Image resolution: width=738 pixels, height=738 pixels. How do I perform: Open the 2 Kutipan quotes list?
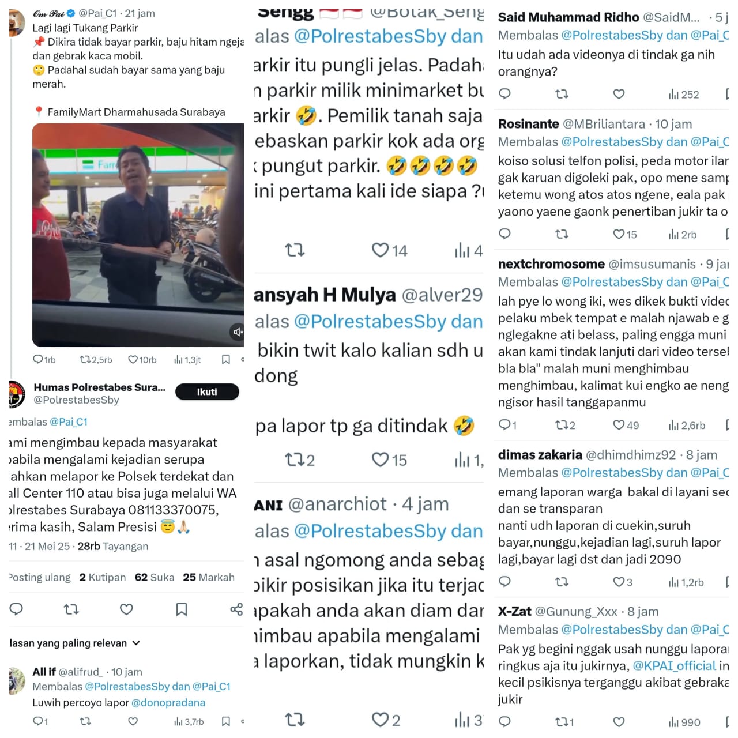click(x=103, y=578)
